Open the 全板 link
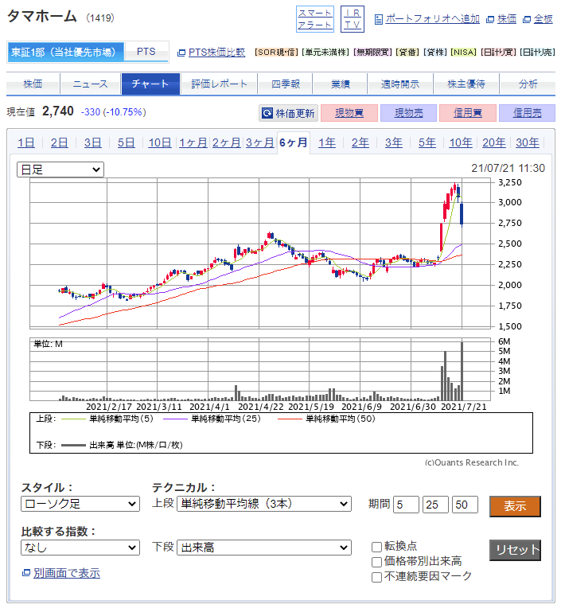 point(543,19)
